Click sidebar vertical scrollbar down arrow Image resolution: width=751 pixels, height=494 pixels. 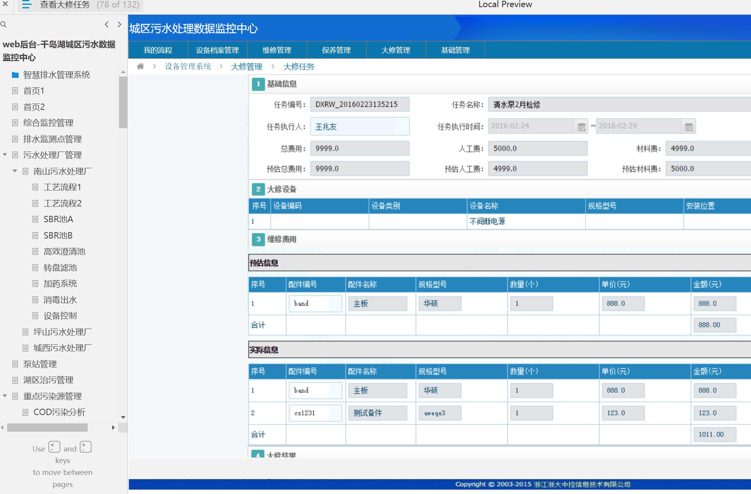[123, 417]
